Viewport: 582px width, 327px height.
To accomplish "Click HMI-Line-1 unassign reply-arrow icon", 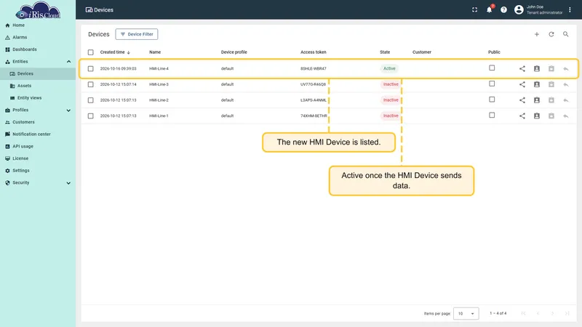I will point(566,116).
